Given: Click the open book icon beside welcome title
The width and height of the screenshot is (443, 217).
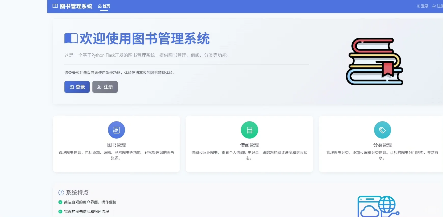Looking at the screenshot, I should pyautogui.click(x=71, y=38).
